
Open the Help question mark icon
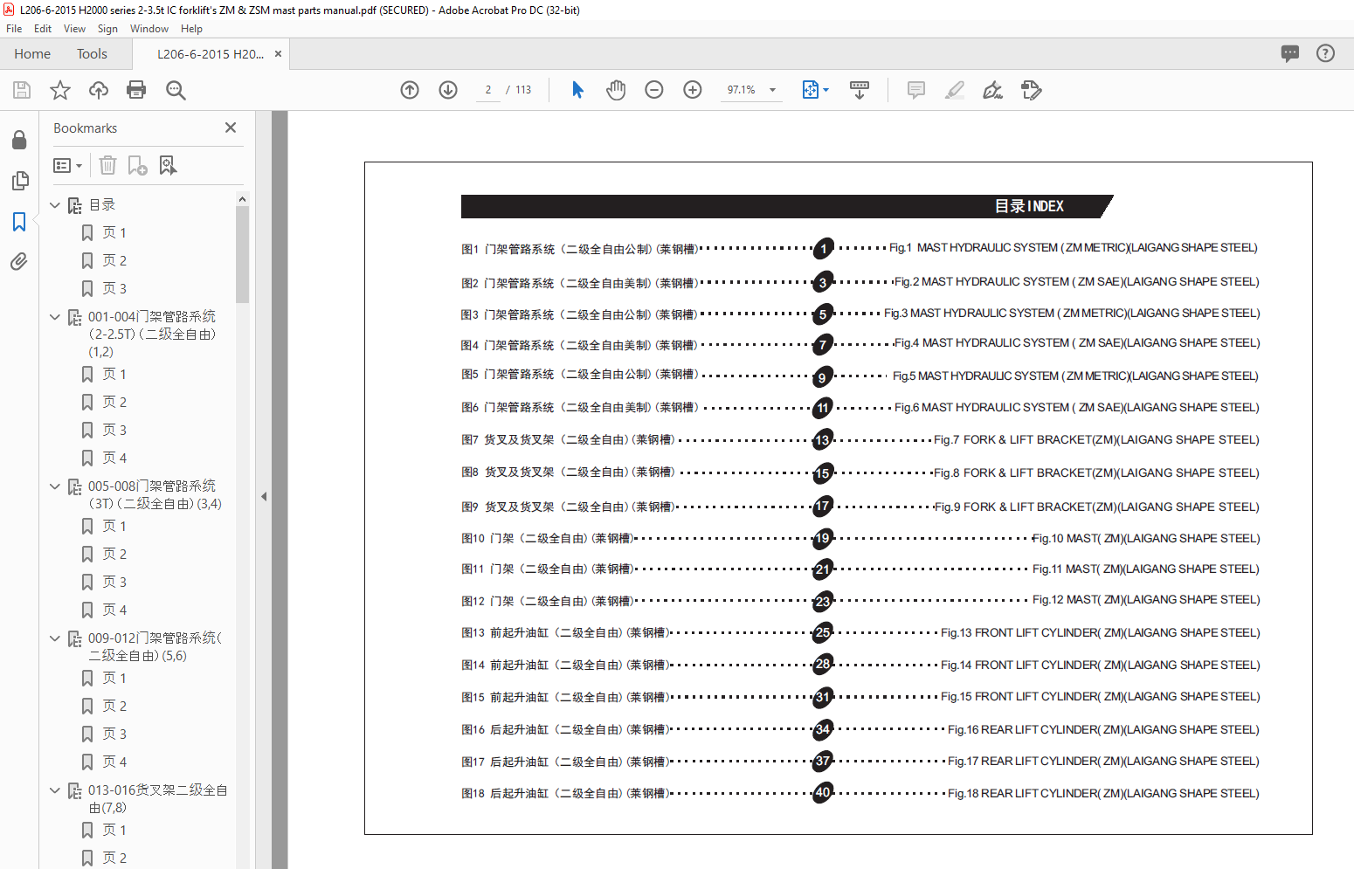(x=1325, y=53)
